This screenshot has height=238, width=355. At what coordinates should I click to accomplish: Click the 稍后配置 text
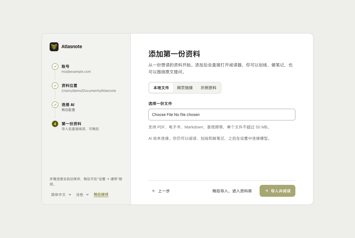tap(68, 110)
